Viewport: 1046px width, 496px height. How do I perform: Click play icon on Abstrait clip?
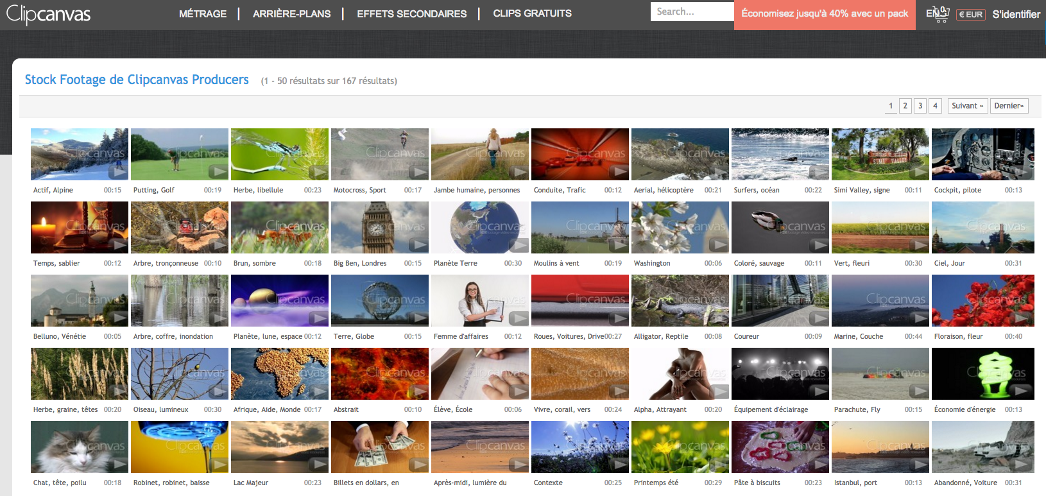point(418,391)
